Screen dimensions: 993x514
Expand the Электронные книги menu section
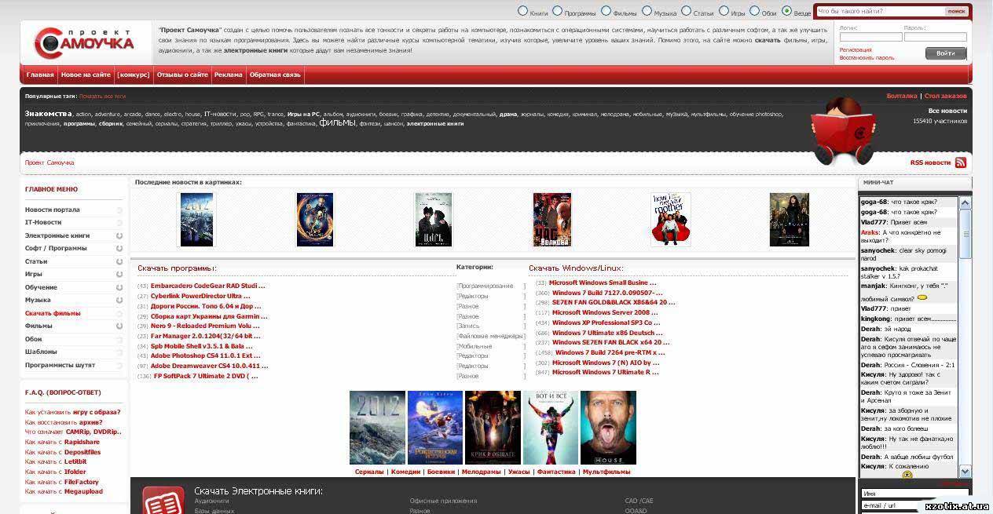[x=119, y=235]
